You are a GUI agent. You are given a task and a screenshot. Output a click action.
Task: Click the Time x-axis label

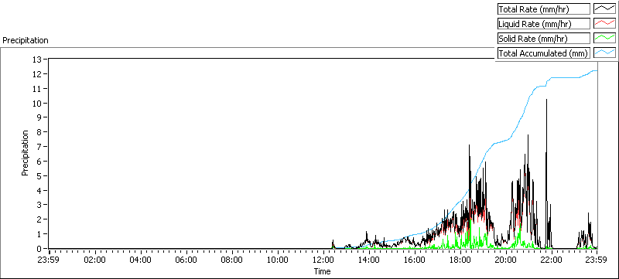(x=322, y=271)
